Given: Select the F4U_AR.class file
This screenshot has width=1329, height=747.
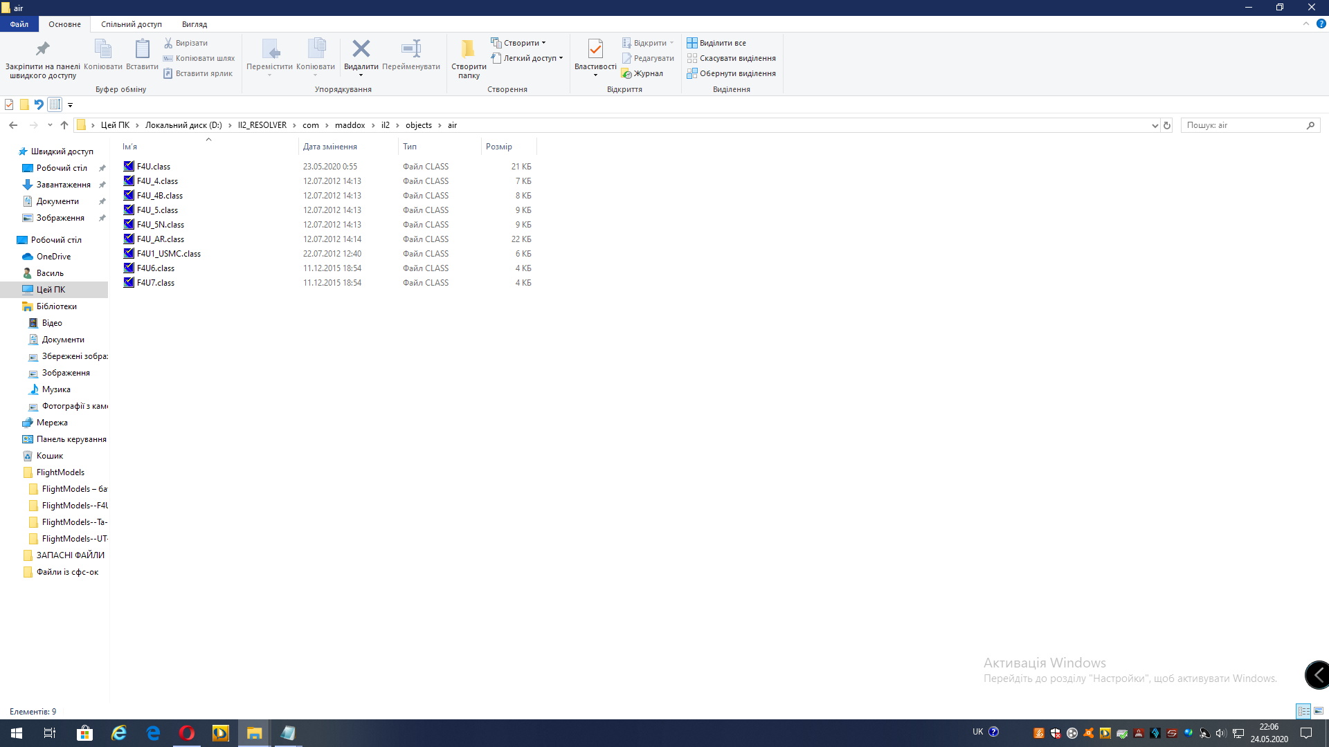Looking at the screenshot, I should pos(161,239).
